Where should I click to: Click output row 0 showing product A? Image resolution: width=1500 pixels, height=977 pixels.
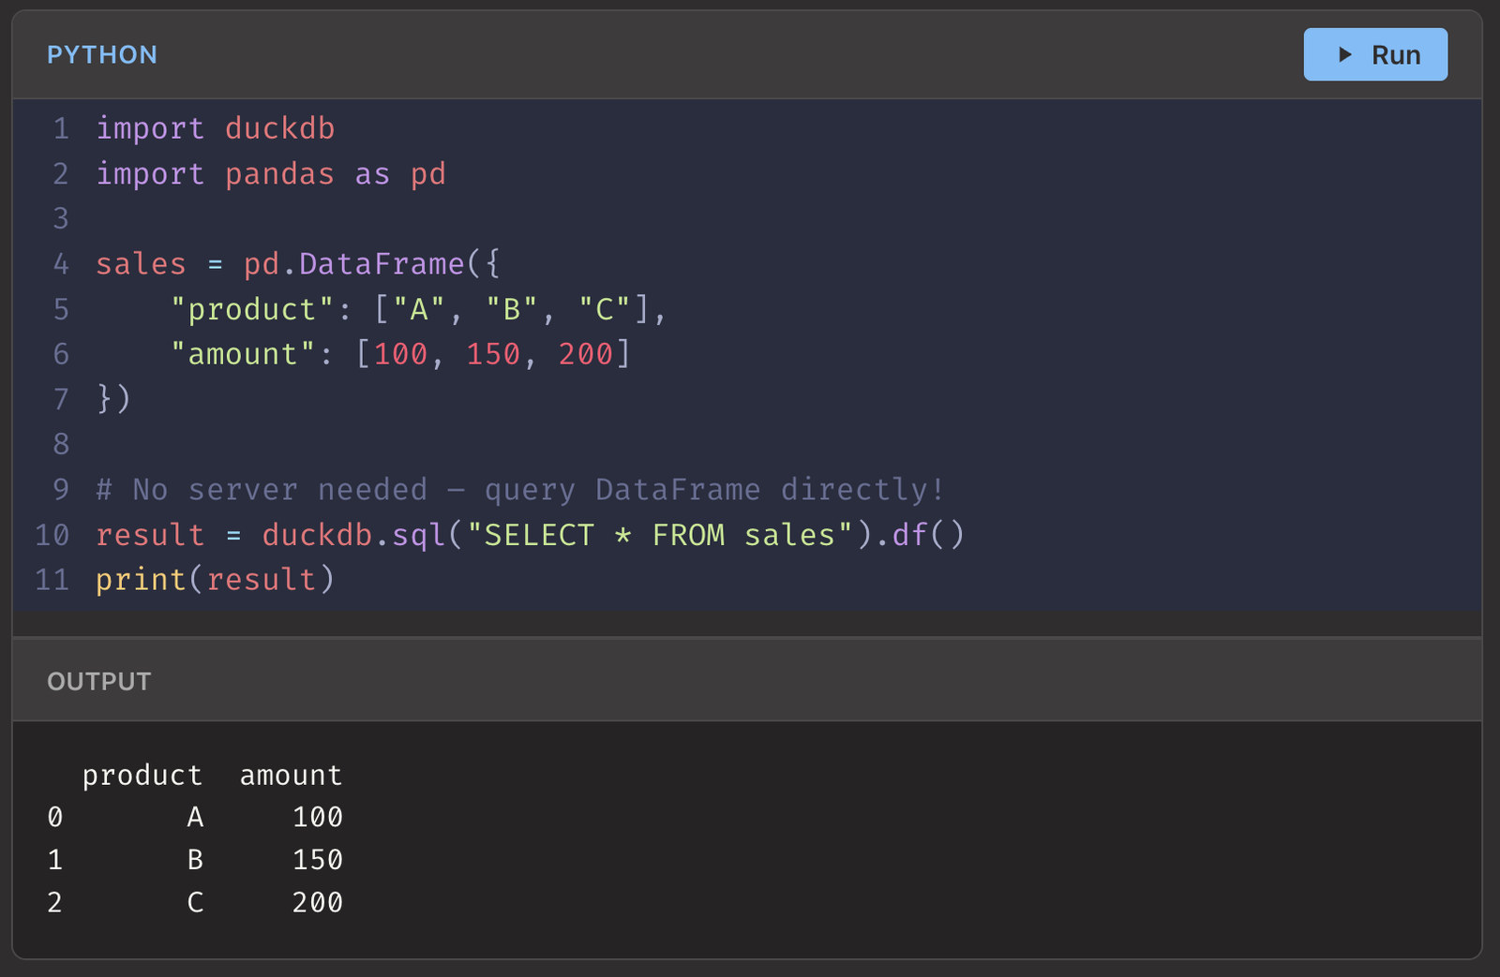(194, 817)
